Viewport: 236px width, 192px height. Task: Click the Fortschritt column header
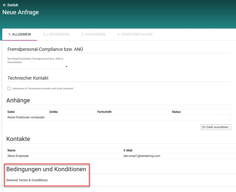point(104,112)
